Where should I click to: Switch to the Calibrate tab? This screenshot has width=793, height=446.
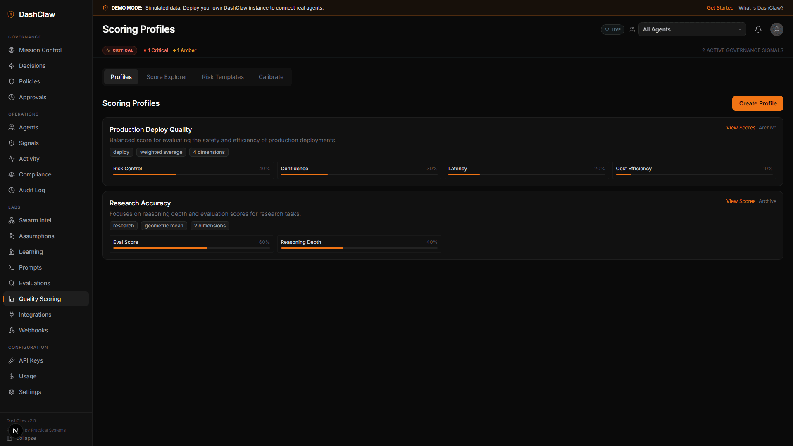271,77
